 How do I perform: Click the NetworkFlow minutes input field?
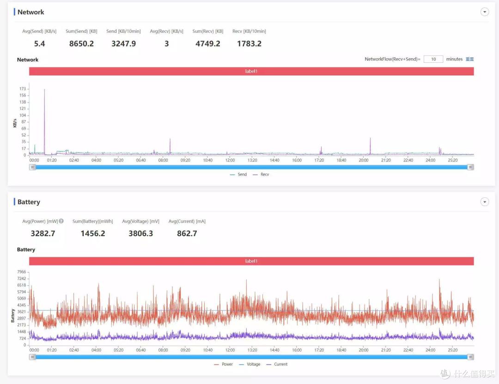pyautogui.click(x=433, y=59)
